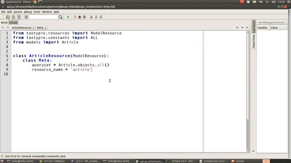Create a new file using toolbar icon
The width and height of the screenshot is (291, 163).
click(3, 17)
